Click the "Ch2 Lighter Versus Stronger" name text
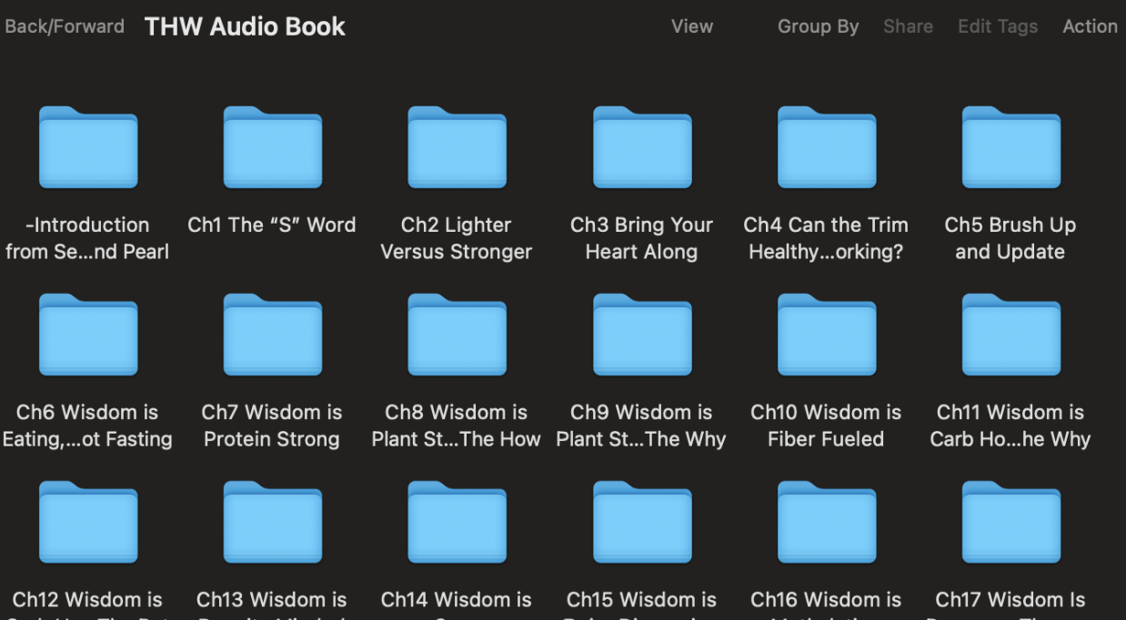This screenshot has width=1126, height=620. [456, 238]
